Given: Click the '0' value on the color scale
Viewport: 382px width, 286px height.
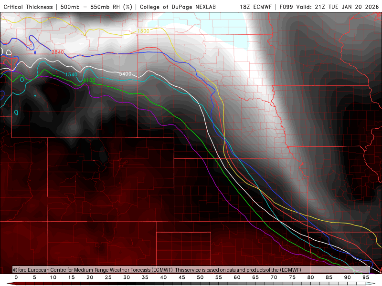Looking at the screenshot, I should [x=16, y=277].
